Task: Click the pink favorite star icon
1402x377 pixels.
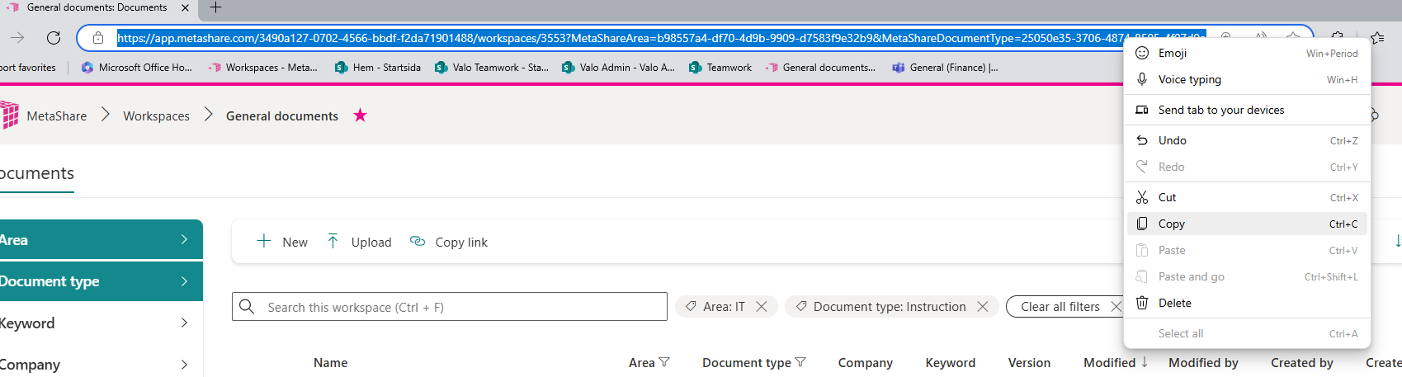Action: coord(360,115)
